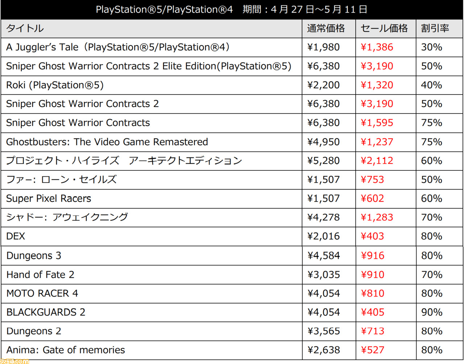Click regular price ¥4,584

(x=323, y=256)
